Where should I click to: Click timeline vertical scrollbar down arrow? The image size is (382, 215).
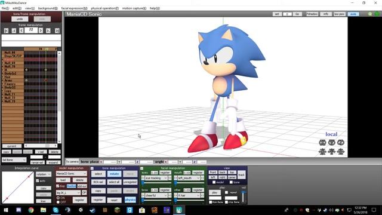click(x=59, y=142)
